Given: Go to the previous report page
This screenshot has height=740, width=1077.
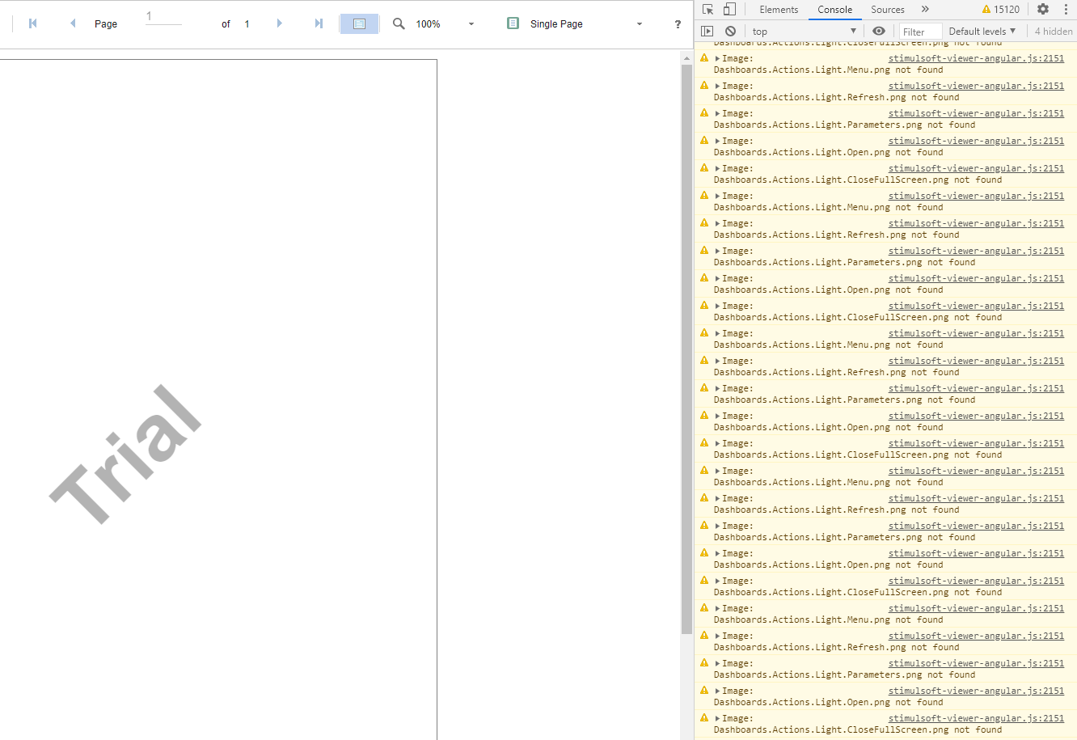Looking at the screenshot, I should [73, 23].
